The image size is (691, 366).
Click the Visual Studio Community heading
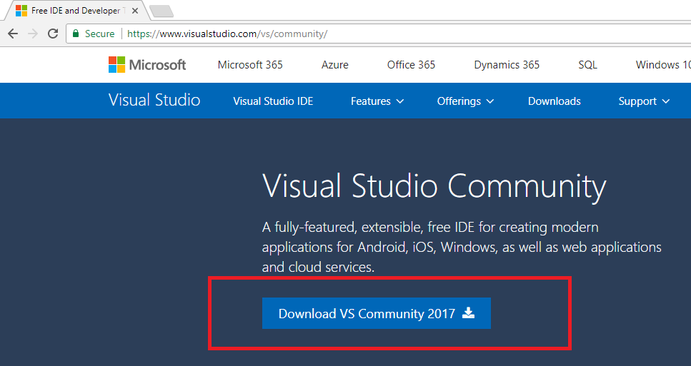tap(434, 186)
